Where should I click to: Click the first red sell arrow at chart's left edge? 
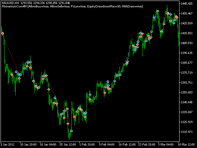click(3, 34)
